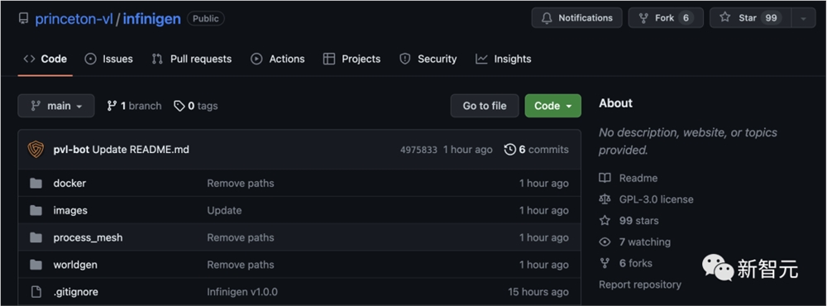Open the Infinigen v1.0.0 commit message
The width and height of the screenshot is (827, 306).
(x=242, y=292)
